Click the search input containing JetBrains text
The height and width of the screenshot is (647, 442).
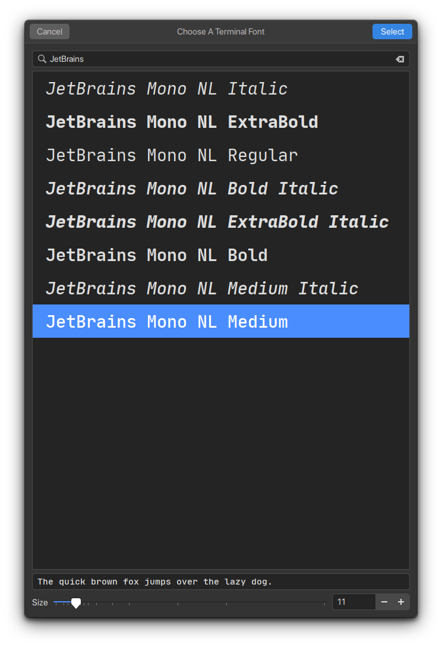click(x=178, y=59)
